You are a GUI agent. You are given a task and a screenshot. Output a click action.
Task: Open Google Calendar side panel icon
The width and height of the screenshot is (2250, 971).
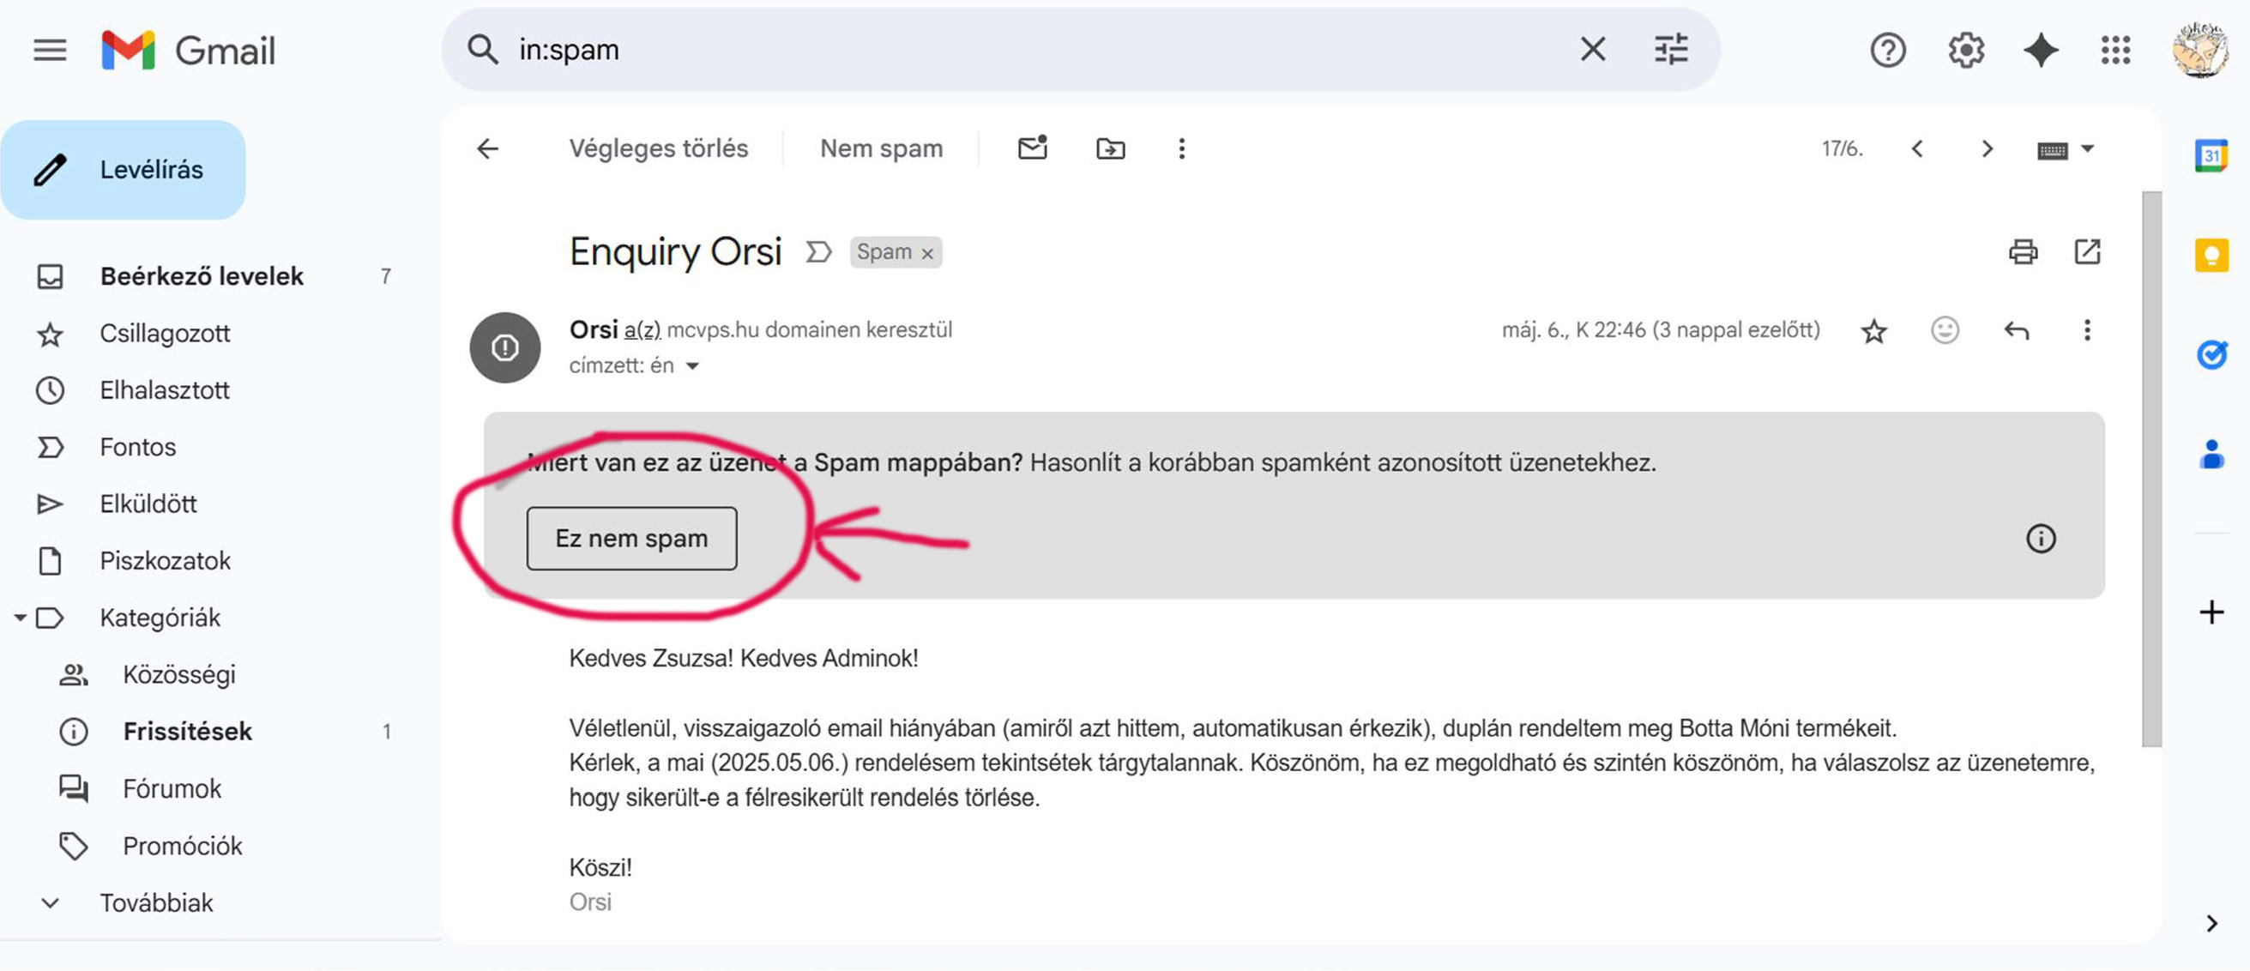coord(2211,156)
